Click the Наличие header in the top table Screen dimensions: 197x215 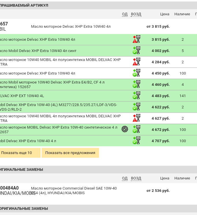click(182, 14)
